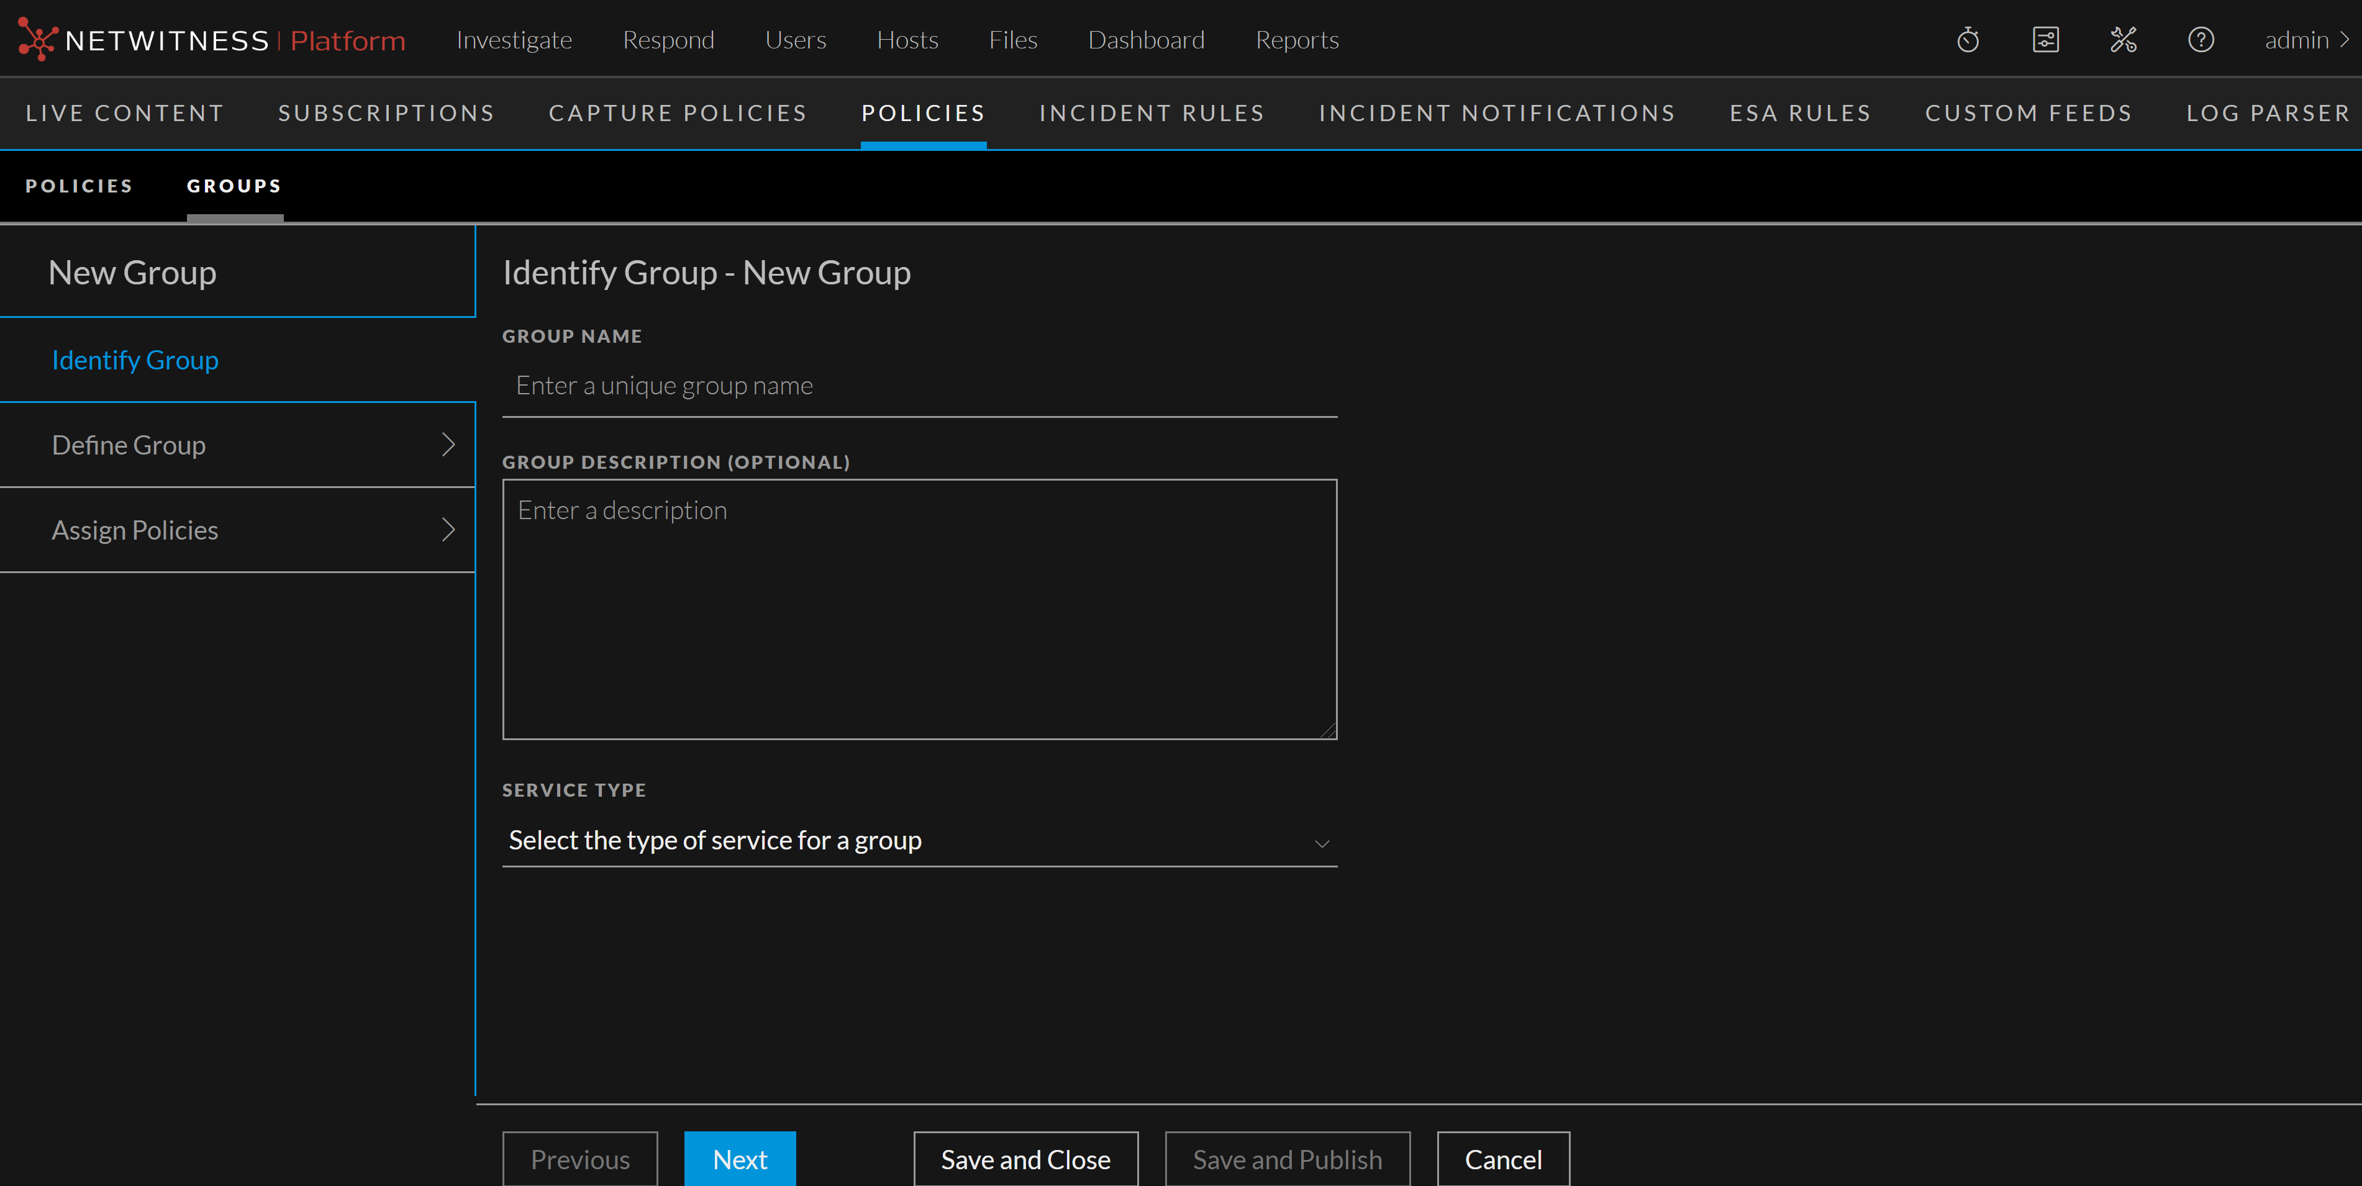Click the Assign Policies chevron arrow

(x=448, y=530)
